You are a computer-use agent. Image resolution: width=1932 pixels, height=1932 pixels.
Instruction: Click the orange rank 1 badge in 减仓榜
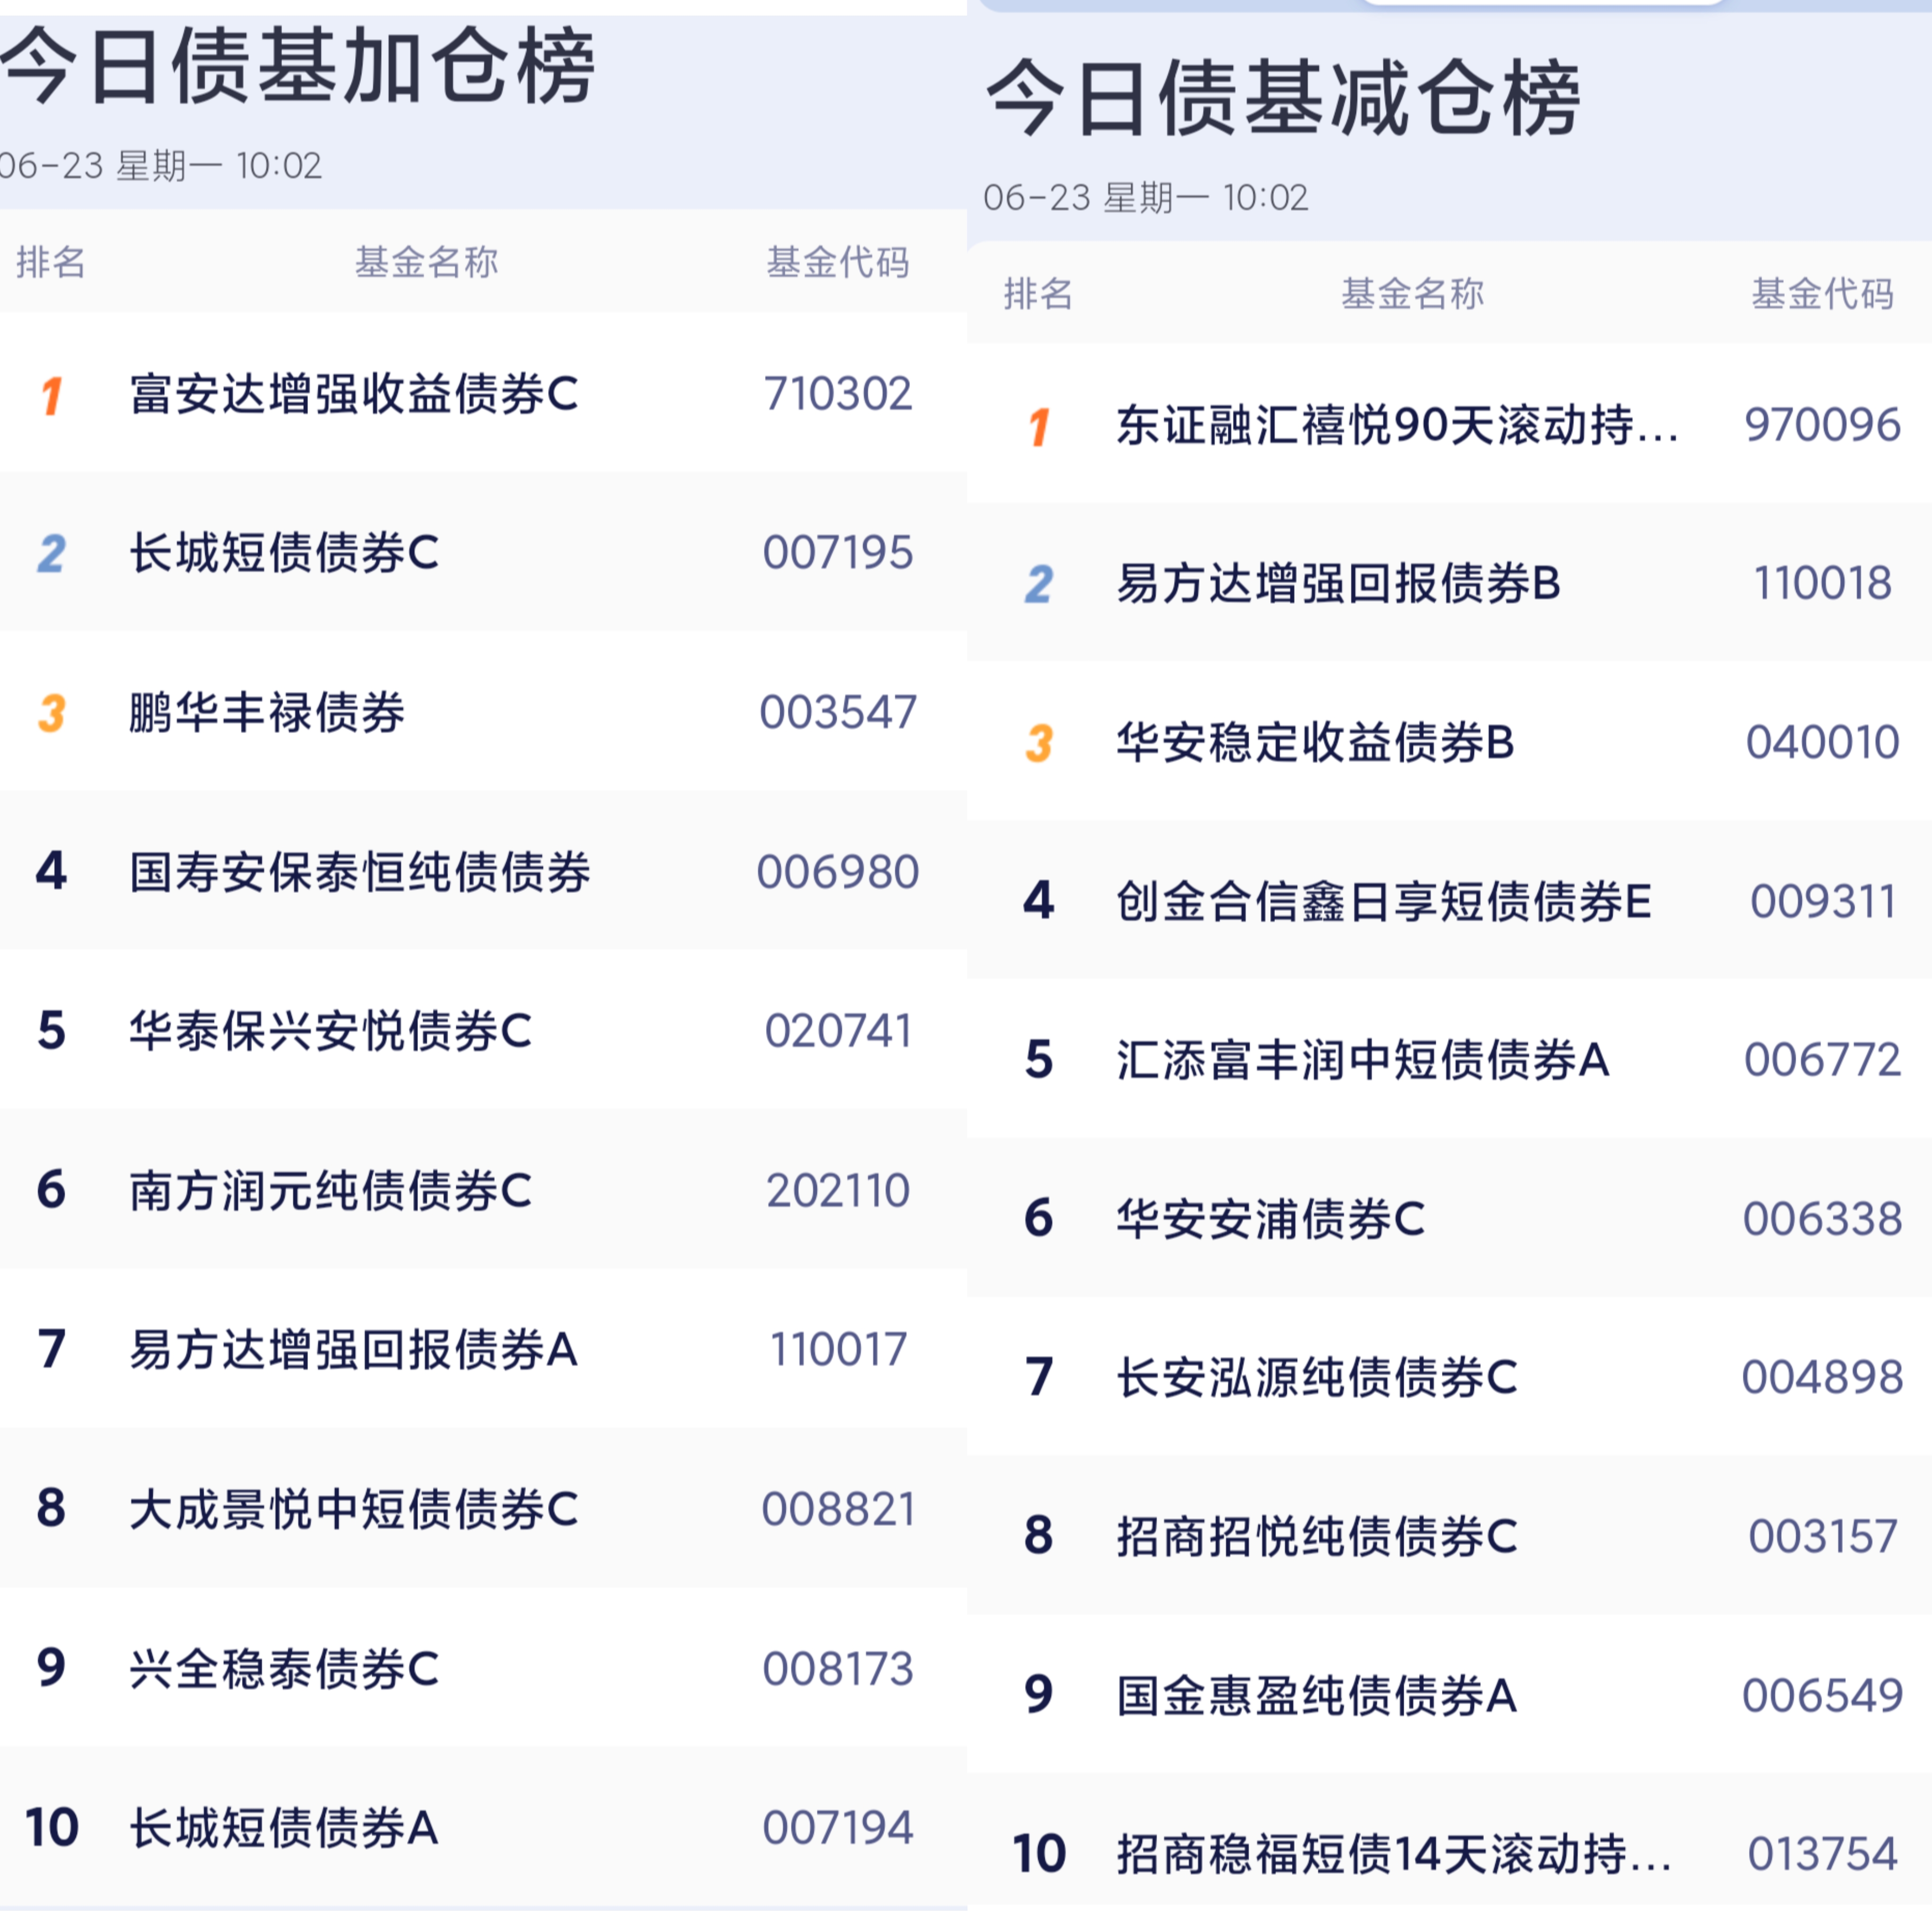coord(1039,427)
